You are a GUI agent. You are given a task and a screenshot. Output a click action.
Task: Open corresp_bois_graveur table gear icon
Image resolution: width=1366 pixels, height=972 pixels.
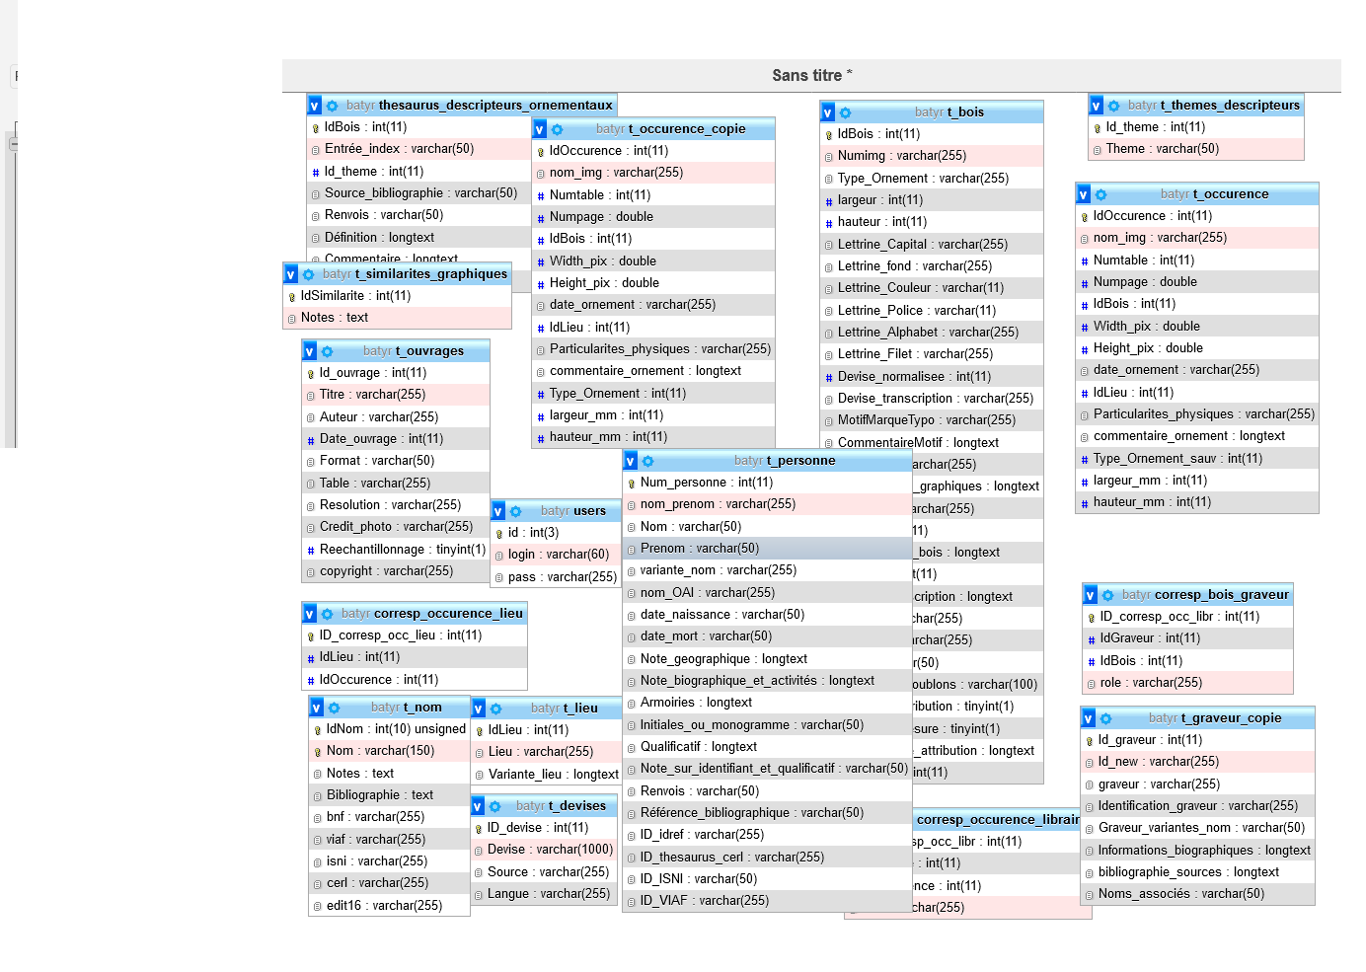(1108, 595)
